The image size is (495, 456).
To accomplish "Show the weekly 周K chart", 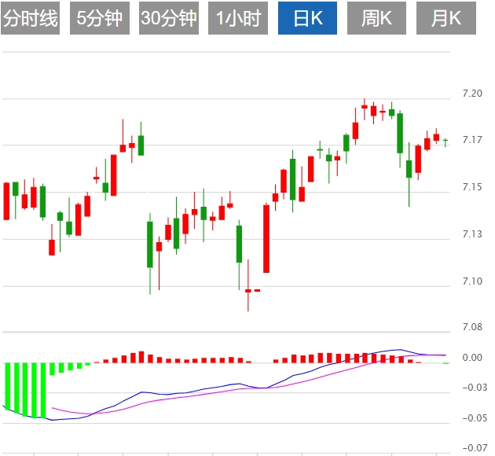I will 376,19.
